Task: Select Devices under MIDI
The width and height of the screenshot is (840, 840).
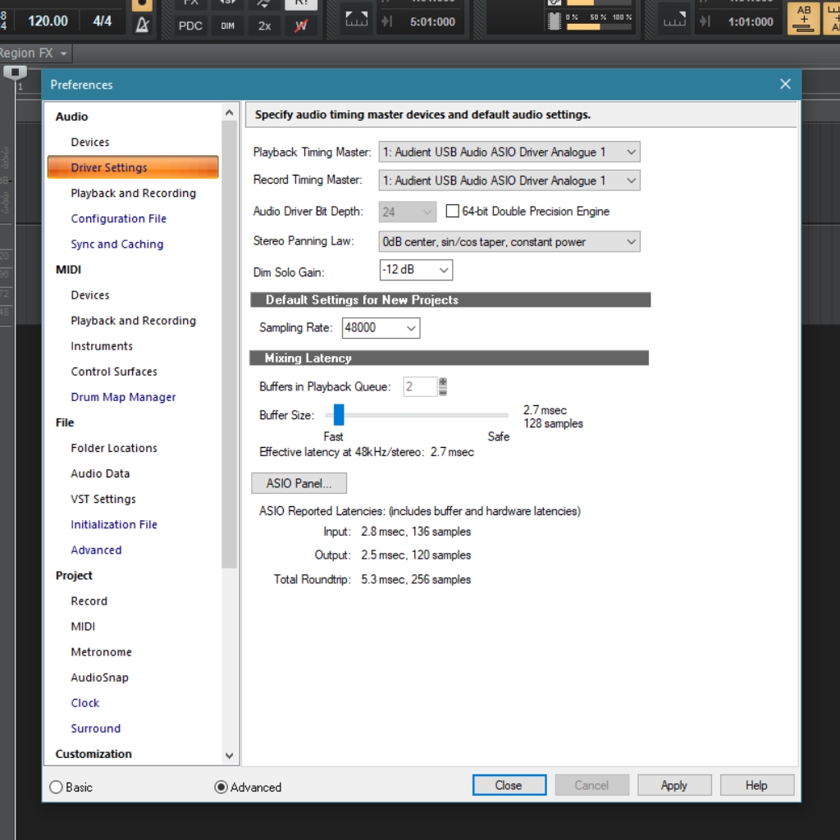Action: pyautogui.click(x=90, y=295)
